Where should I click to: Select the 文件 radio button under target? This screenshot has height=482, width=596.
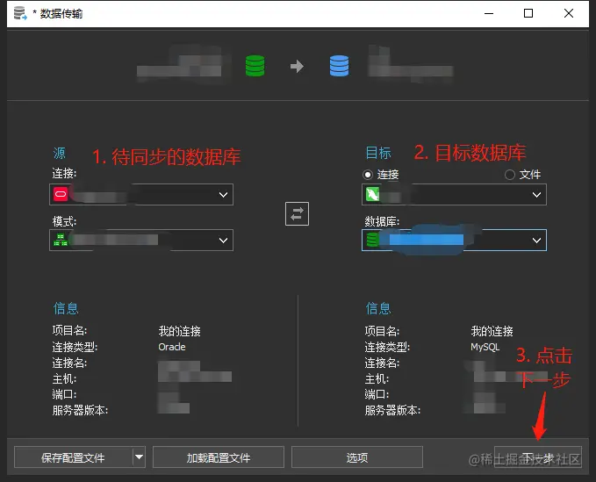point(510,175)
